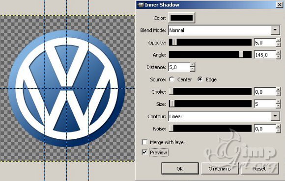The image size is (285, 181).
Task: Click the Opacity value field
Action: pyautogui.click(x=265, y=43)
